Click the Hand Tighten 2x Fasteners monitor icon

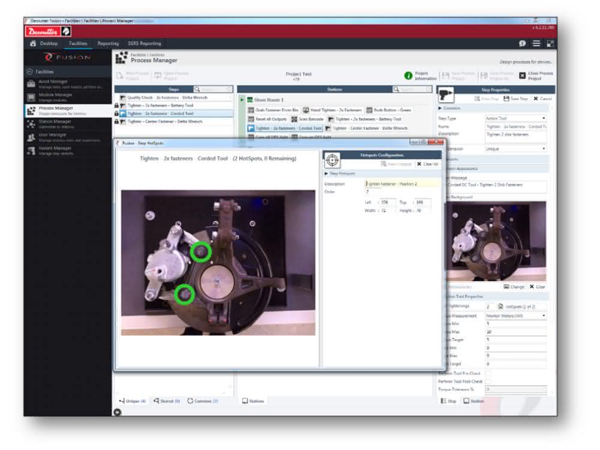(x=306, y=110)
